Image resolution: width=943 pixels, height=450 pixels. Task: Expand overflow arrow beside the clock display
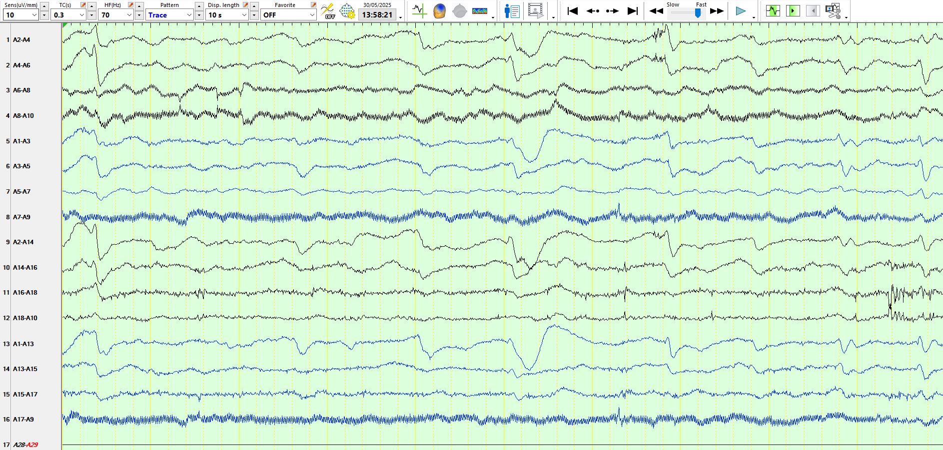click(401, 17)
